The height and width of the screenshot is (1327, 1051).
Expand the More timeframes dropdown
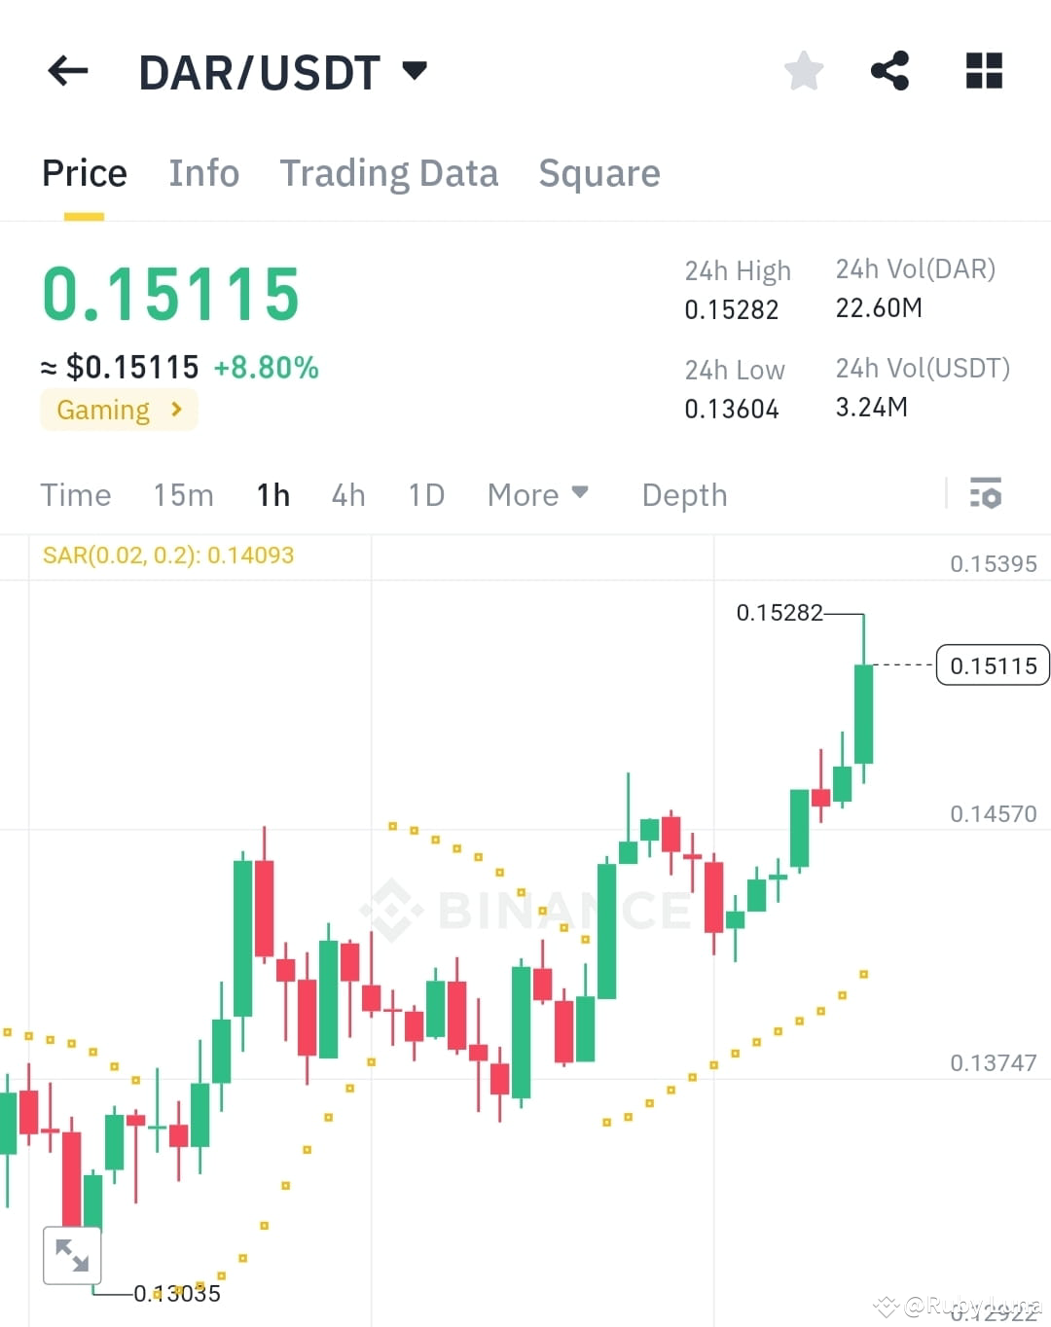pyautogui.click(x=538, y=495)
